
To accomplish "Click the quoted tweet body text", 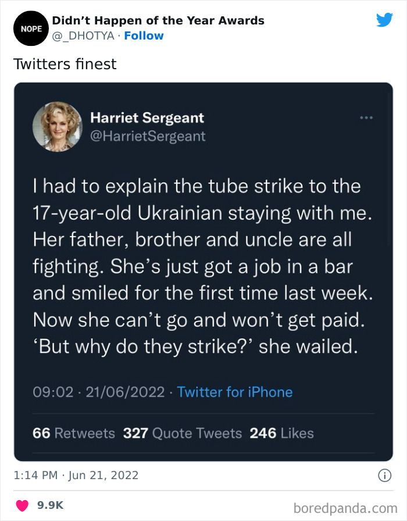I will point(201,266).
